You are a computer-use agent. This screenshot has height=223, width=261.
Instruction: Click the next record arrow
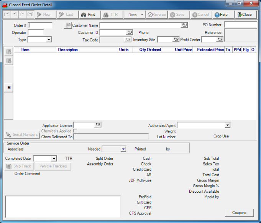(22, 15)
